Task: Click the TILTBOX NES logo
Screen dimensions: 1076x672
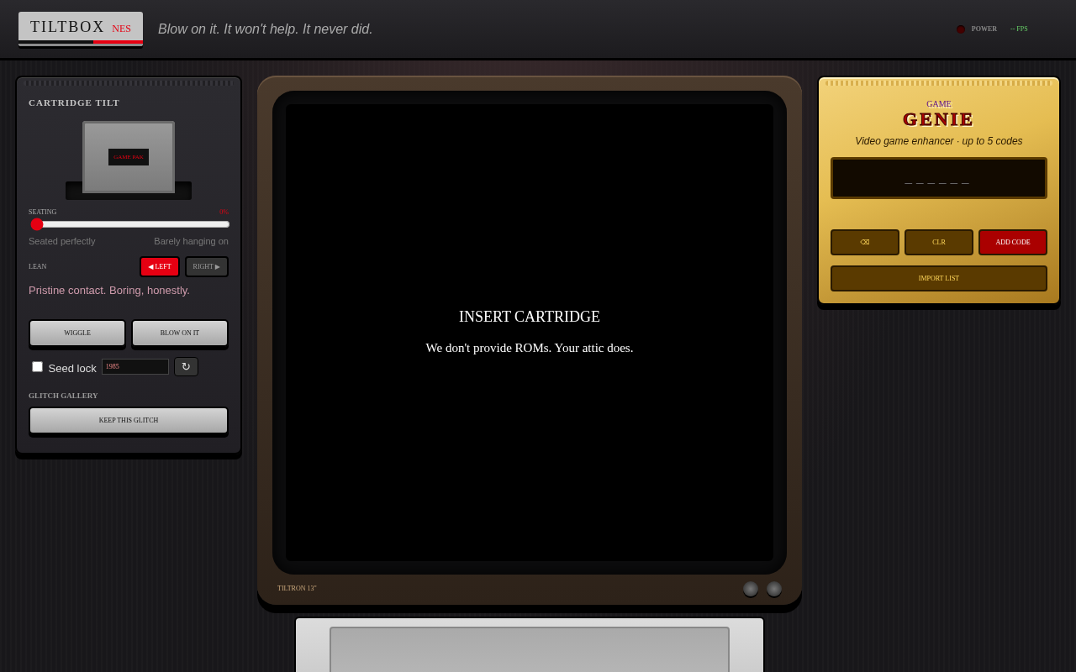Action: pyautogui.click(x=81, y=29)
